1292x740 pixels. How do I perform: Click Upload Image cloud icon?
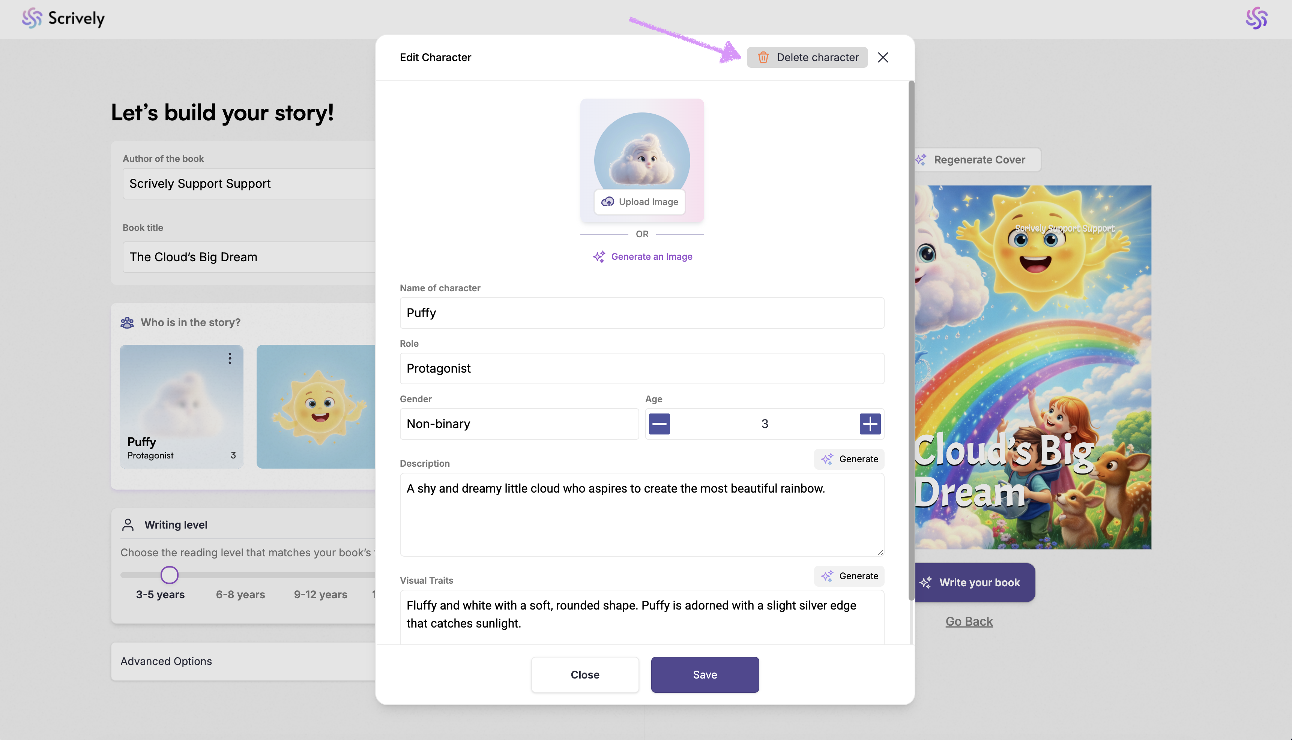pos(608,202)
